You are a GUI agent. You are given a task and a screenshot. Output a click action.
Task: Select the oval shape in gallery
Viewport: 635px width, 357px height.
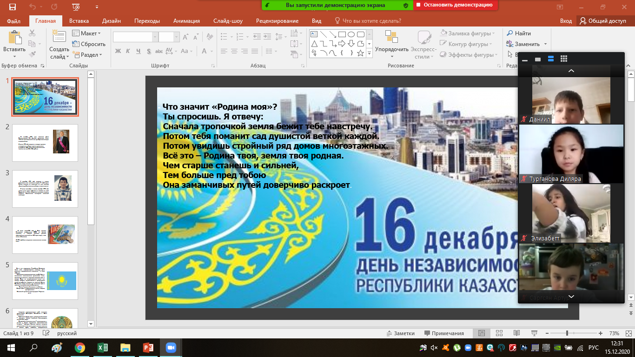pyautogui.click(x=351, y=34)
